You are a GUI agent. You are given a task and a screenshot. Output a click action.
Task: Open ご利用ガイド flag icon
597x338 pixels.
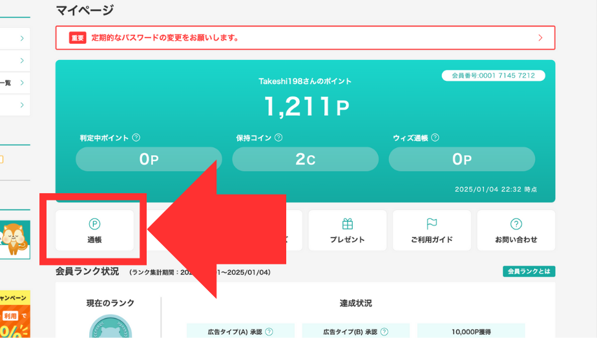(432, 224)
